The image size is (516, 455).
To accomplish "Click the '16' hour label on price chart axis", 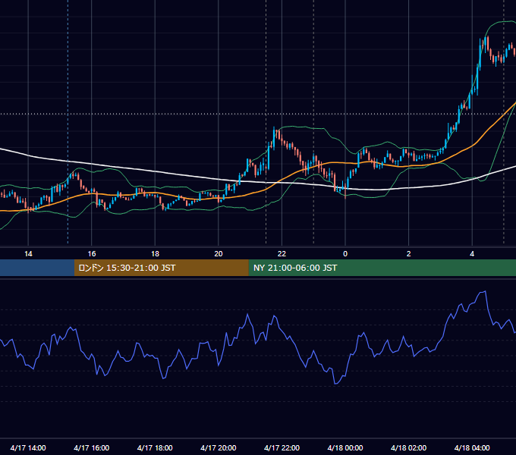I will tap(92, 254).
